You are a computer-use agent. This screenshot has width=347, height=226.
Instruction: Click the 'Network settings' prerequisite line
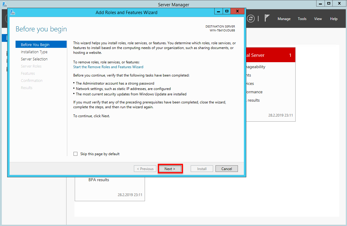click(x=123, y=89)
